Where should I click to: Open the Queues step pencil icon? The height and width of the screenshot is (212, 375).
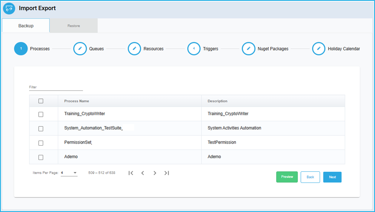tap(80, 48)
